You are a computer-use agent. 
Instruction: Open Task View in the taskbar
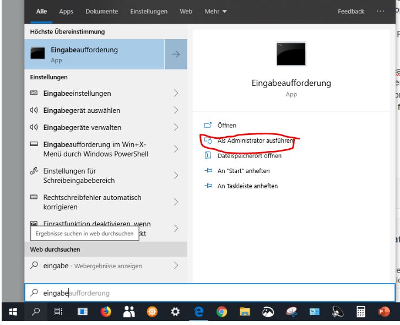(58, 311)
